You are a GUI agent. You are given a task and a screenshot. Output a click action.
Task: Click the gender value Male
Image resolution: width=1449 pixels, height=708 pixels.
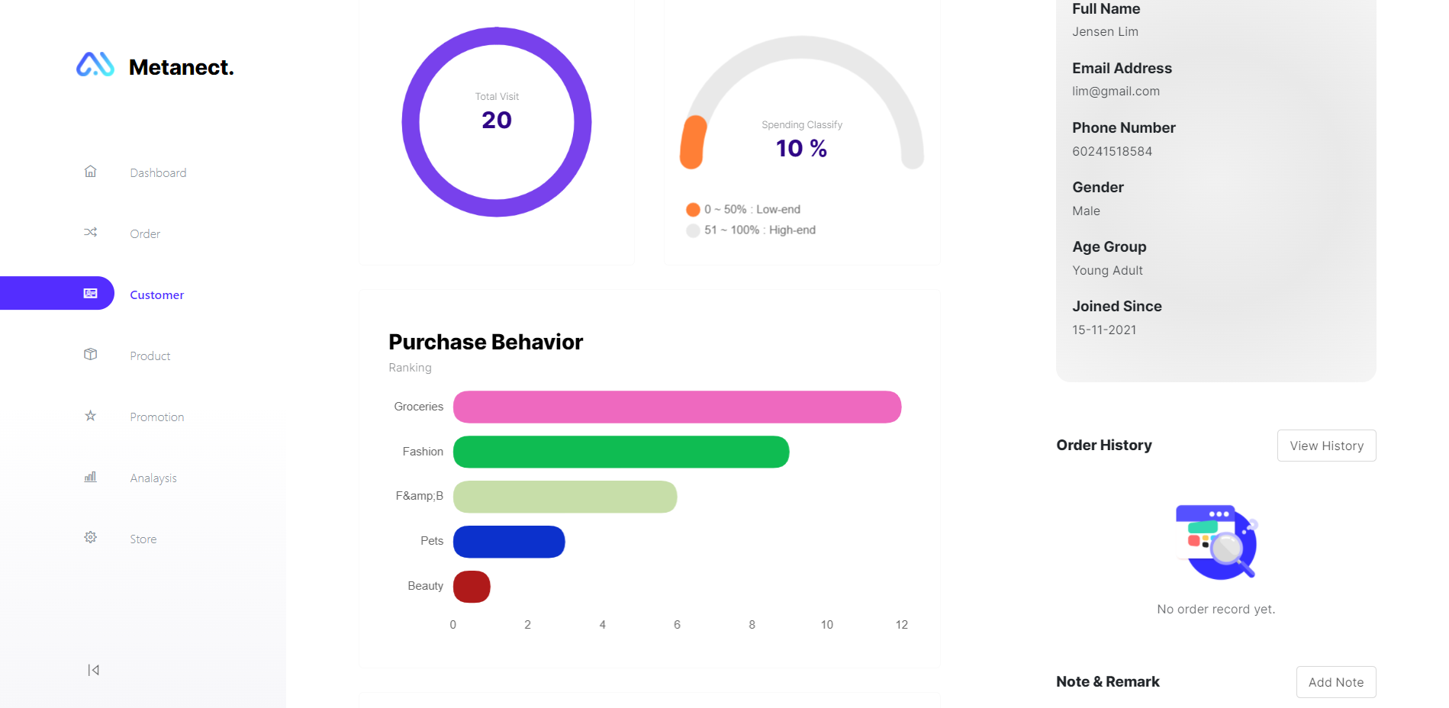1086,211
